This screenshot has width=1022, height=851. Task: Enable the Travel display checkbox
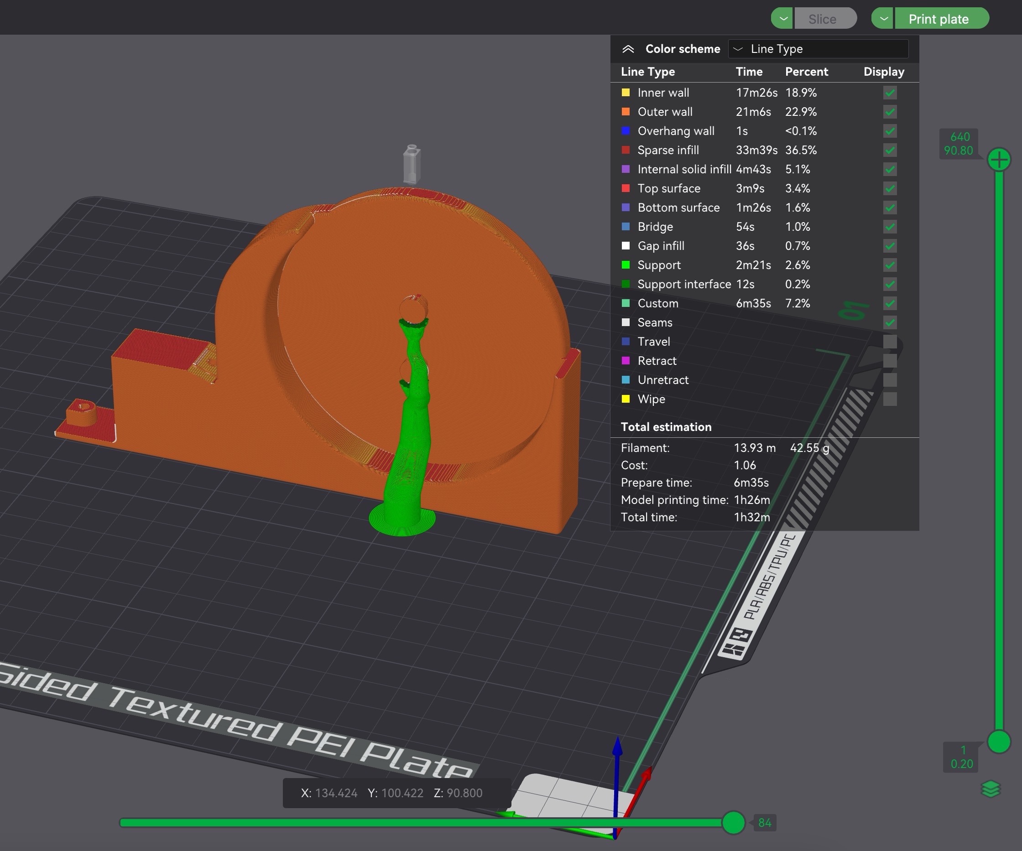click(x=890, y=342)
